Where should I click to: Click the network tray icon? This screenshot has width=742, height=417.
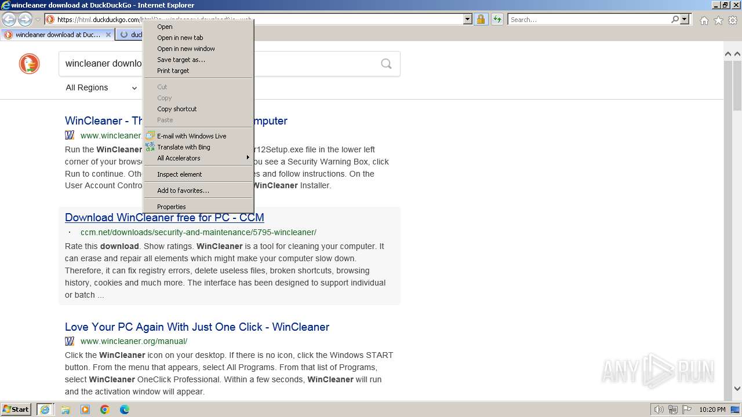[673, 409]
